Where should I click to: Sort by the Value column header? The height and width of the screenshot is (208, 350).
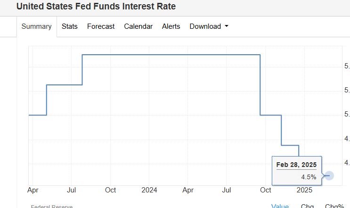coord(280,206)
